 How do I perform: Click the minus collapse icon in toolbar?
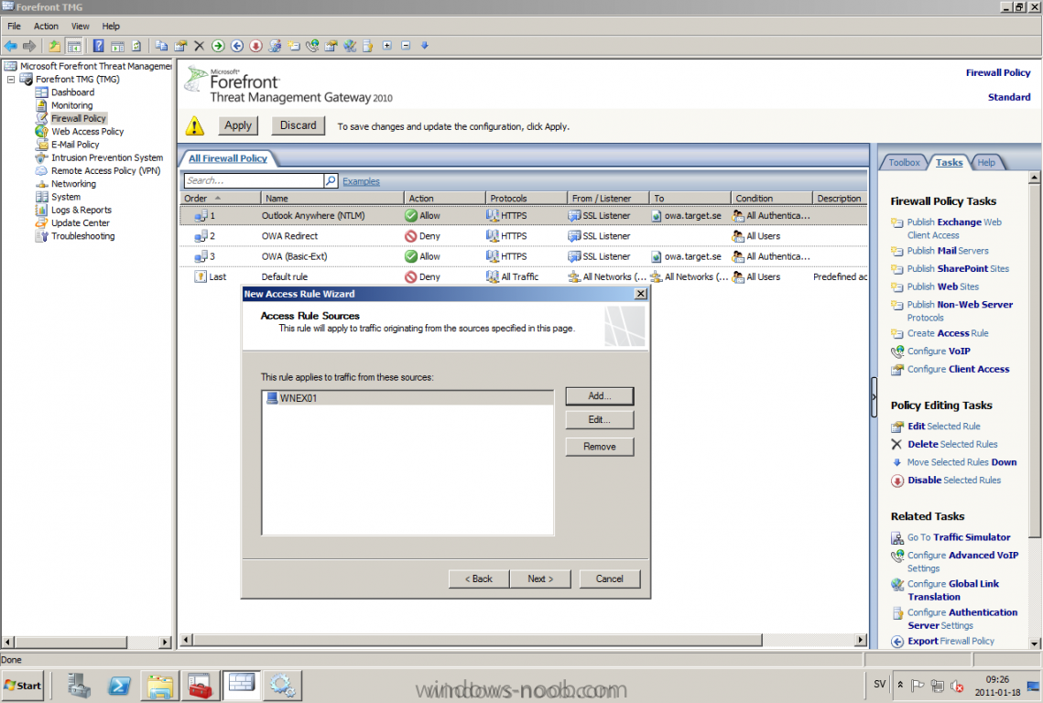coord(406,46)
